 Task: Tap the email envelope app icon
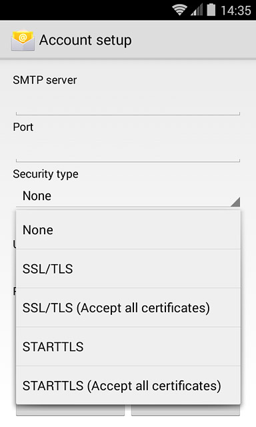coord(23,40)
